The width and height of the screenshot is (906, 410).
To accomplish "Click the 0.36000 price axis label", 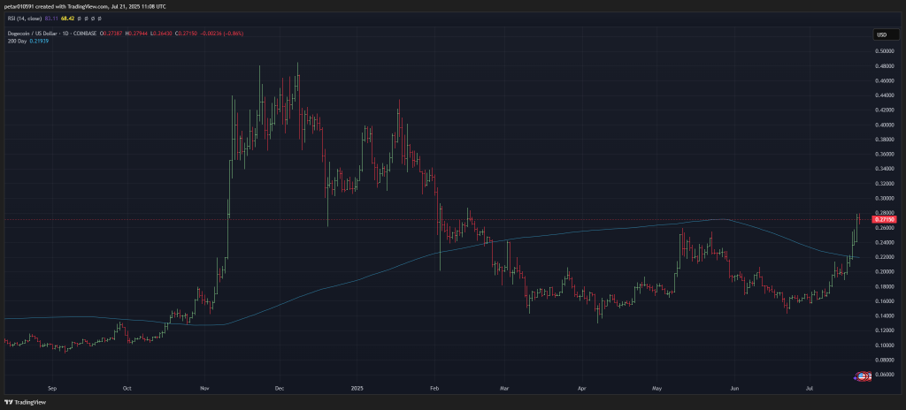I will click(x=885, y=154).
